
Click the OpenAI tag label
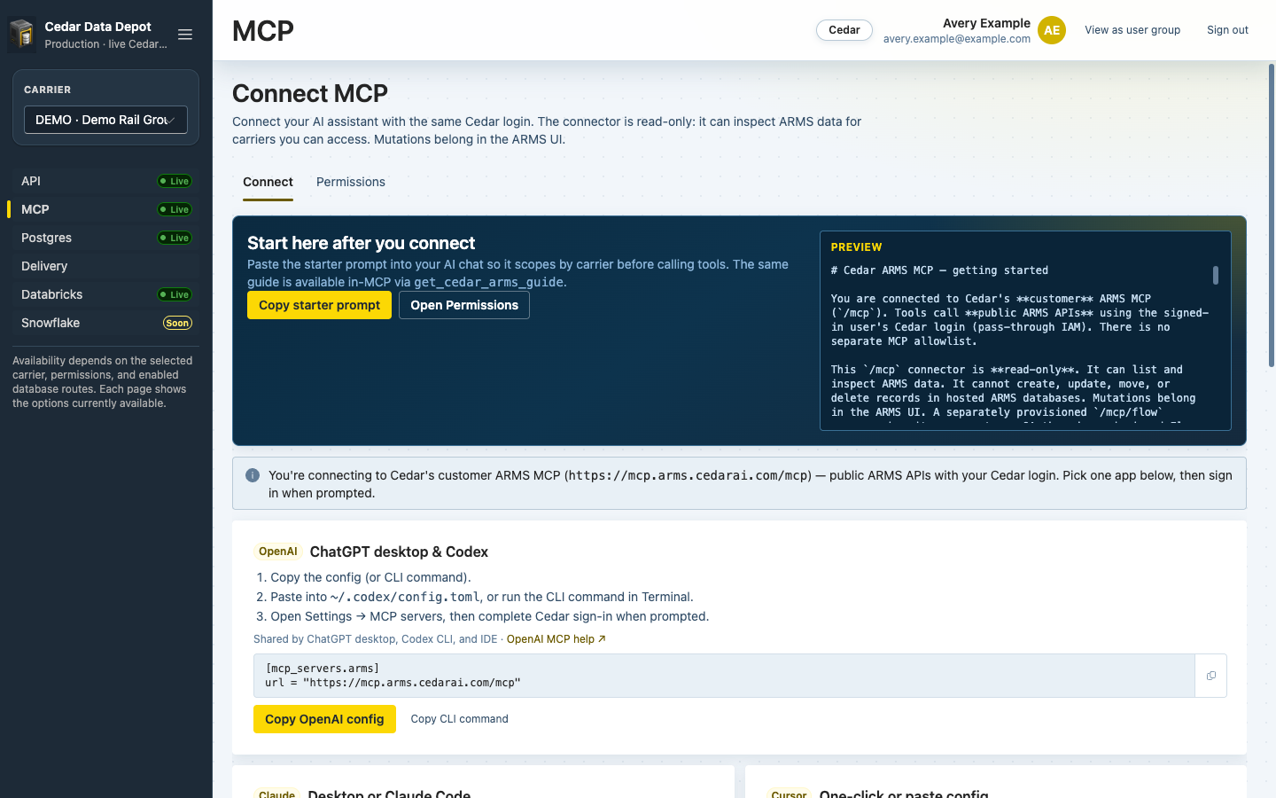tap(278, 552)
